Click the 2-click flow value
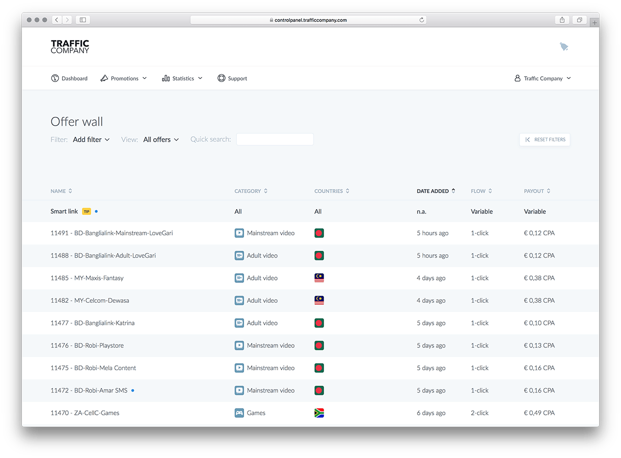 (480, 413)
